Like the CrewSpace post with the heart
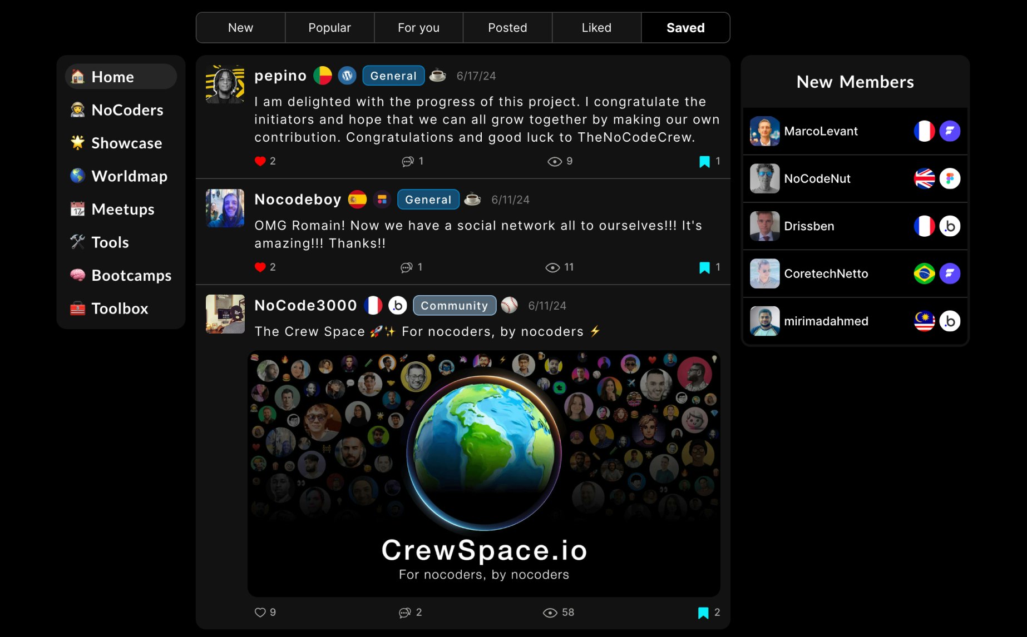The width and height of the screenshot is (1027, 637). tap(260, 613)
